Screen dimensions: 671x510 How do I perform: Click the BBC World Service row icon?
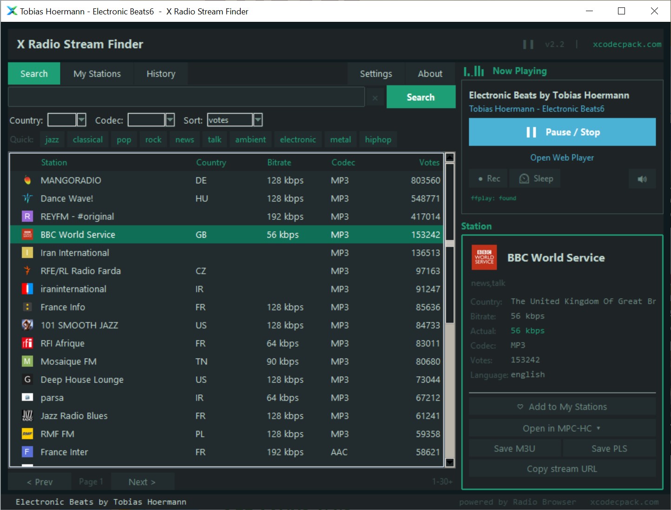pyautogui.click(x=27, y=235)
